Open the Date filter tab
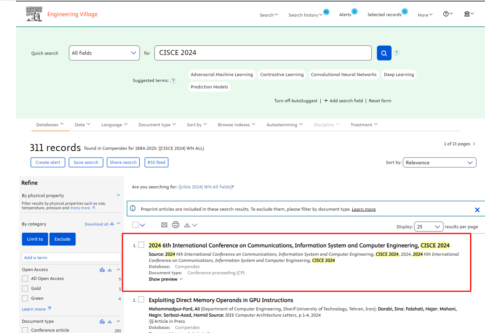 tap(82, 125)
